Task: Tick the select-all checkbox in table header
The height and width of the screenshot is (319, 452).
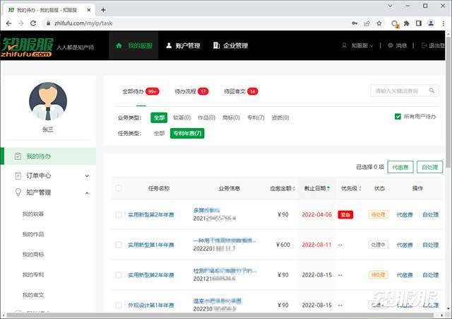Action: coord(119,188)
